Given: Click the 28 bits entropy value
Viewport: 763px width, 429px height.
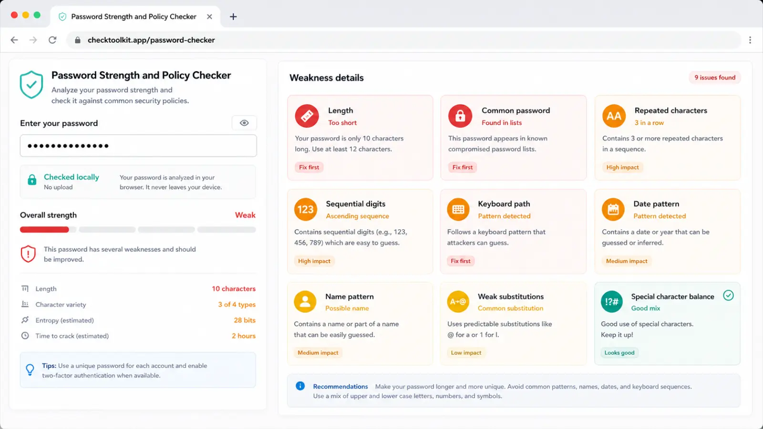Looking at the screenshot, I should pyautogui.click(x=245, y=320).
